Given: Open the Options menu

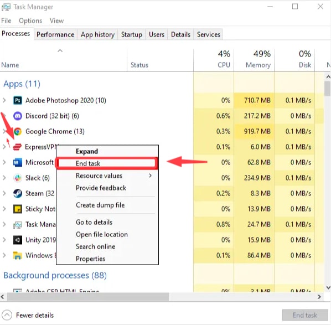Looking at the screenshot, I should (30, 20).
